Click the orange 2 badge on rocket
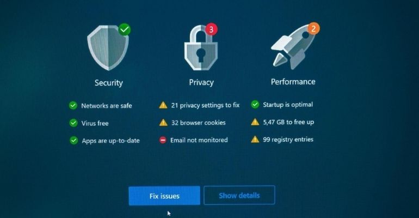This screenshot has height=218, width=419. pyautogui.click(x=313, y=28)
